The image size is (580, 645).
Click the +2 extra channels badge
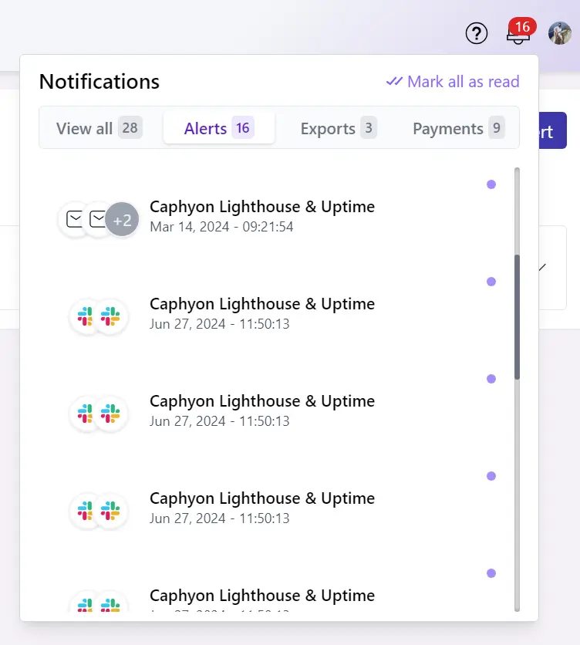[122, 220]
